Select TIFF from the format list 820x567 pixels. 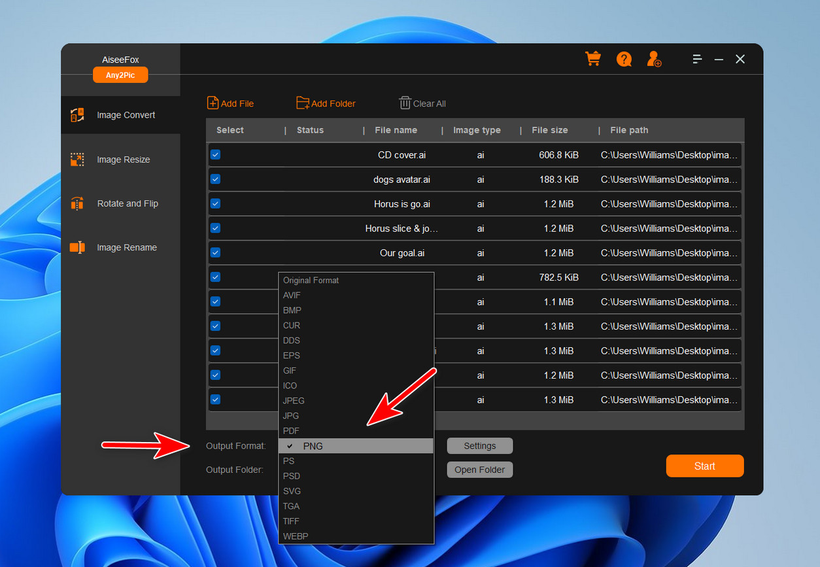(356, 521)
